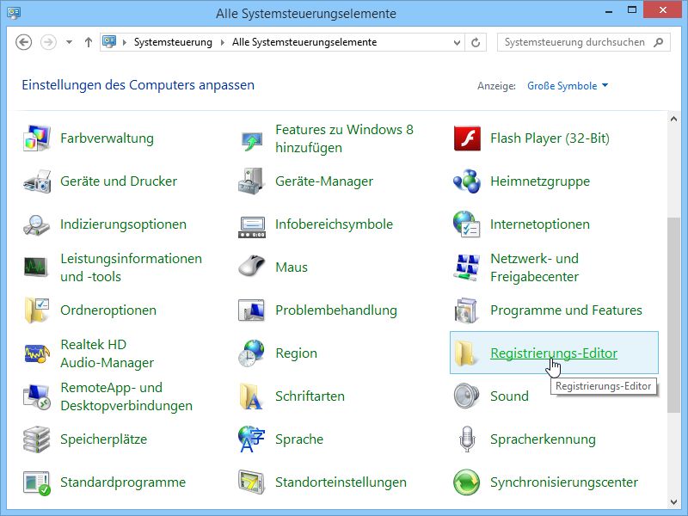
Task: Click the Realtek HD Audio-Manager icon
Action: [x=37, y=353]
